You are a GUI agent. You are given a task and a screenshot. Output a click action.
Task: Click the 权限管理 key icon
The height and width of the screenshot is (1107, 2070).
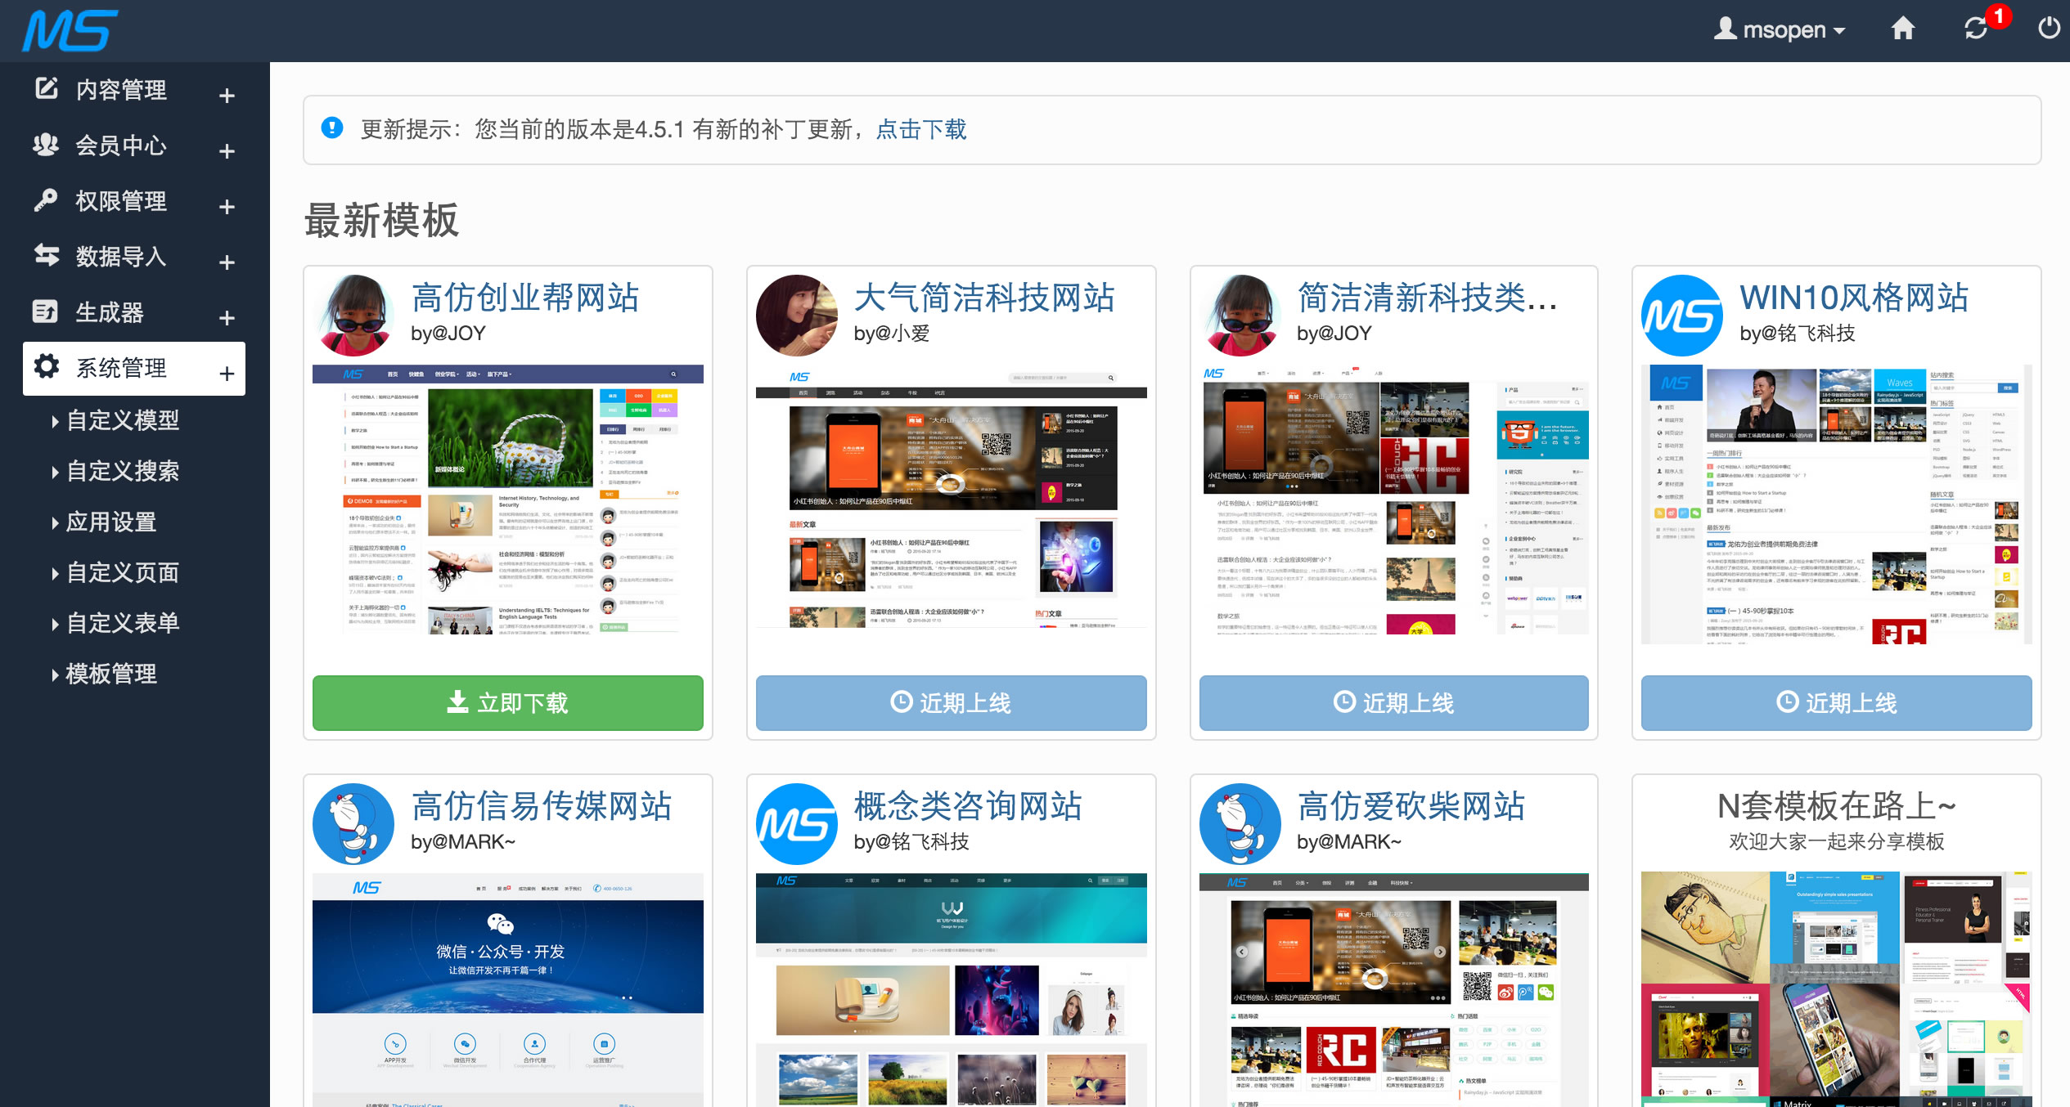(46, 200)
